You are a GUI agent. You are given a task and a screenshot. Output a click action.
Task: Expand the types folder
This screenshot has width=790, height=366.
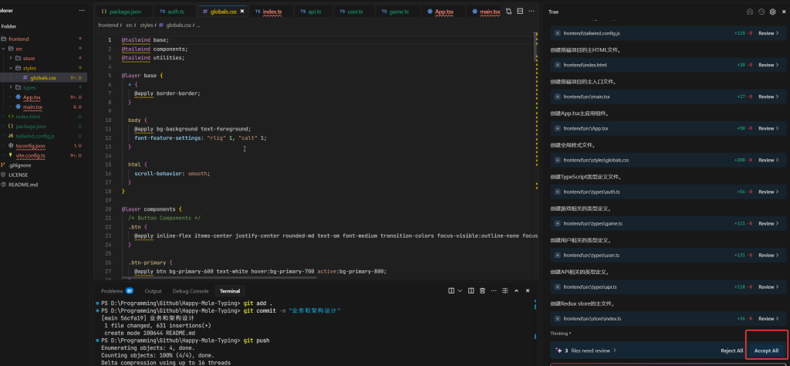click(11, 87)
